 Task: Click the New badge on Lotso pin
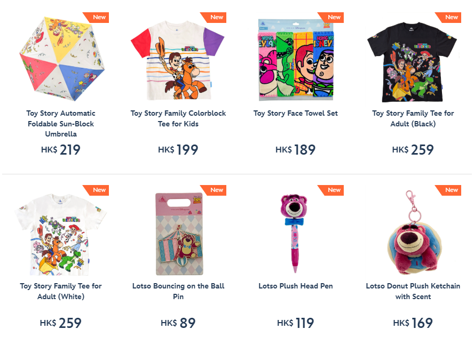click(x=213, y=190)
